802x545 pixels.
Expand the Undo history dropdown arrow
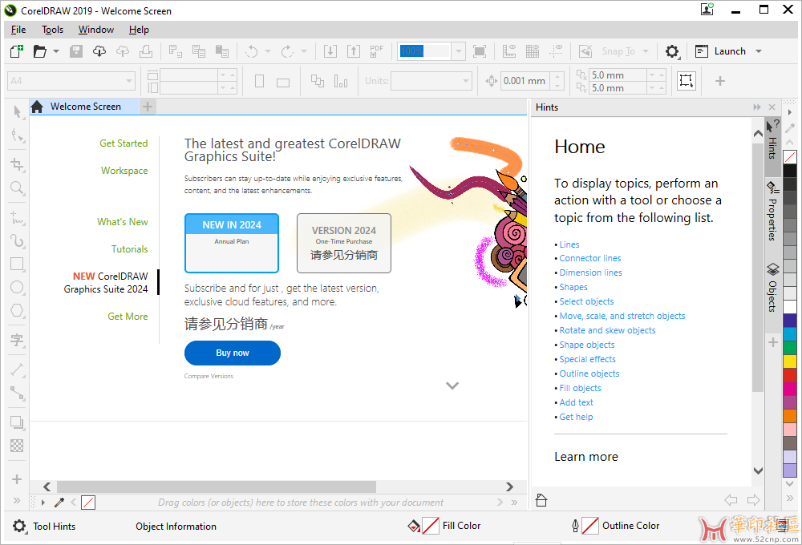click(x=268, y=51)
